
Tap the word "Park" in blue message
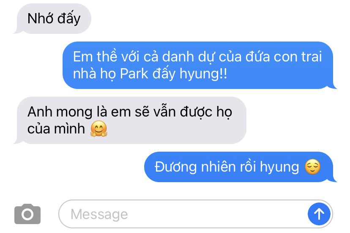click(134, 74)
